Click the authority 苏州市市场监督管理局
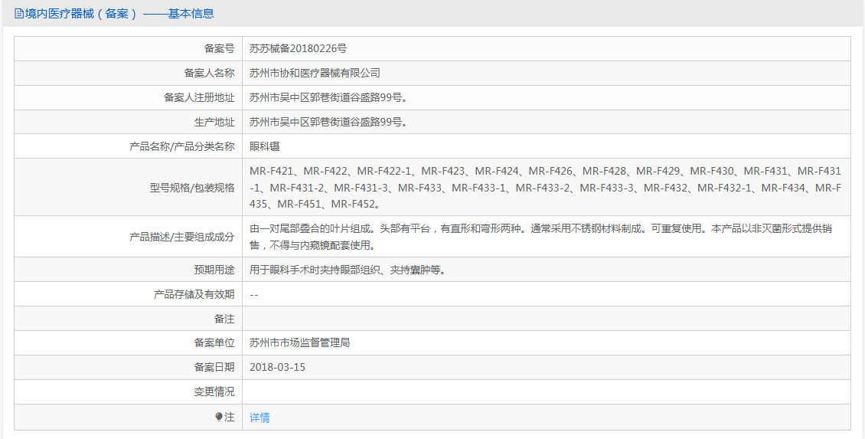 coord(299,343)
